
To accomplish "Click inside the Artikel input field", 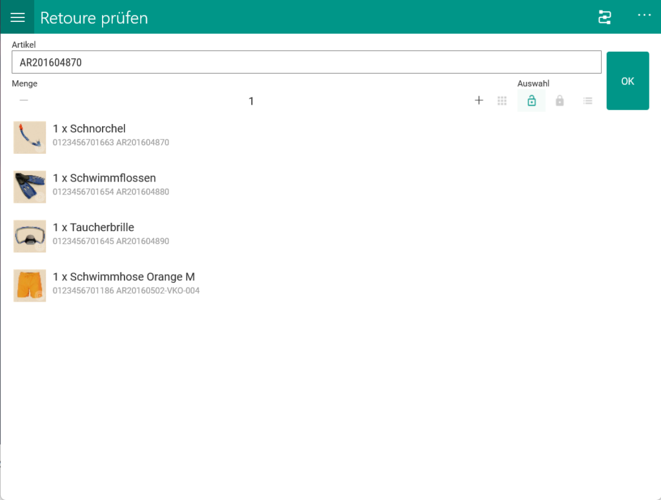I will pos(307,62).
